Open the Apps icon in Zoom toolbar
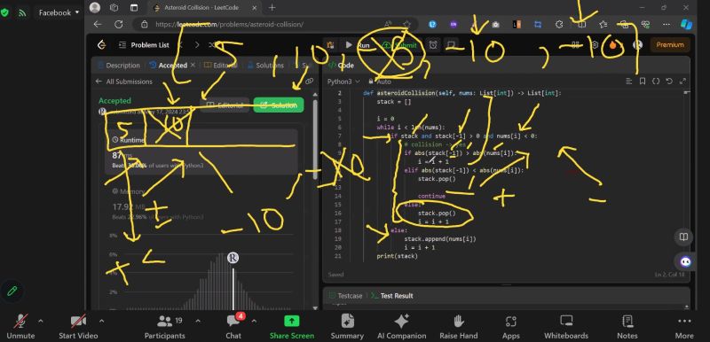Screen dimensions: 710x342 [x=511, y=322]
